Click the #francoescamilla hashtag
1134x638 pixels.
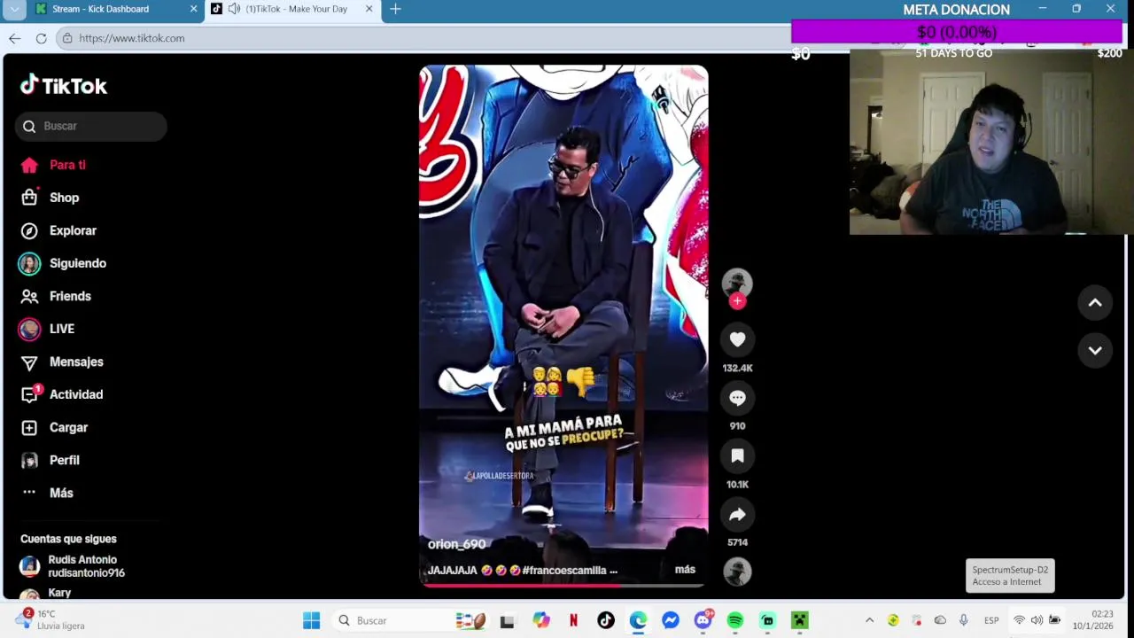click(564, 571)
